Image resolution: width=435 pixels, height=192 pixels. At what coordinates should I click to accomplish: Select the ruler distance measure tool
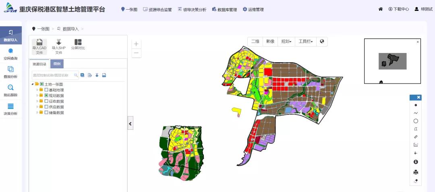click(x=416, y=137)
